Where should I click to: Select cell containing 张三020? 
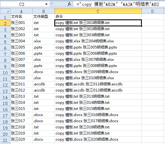pos(21,139)
